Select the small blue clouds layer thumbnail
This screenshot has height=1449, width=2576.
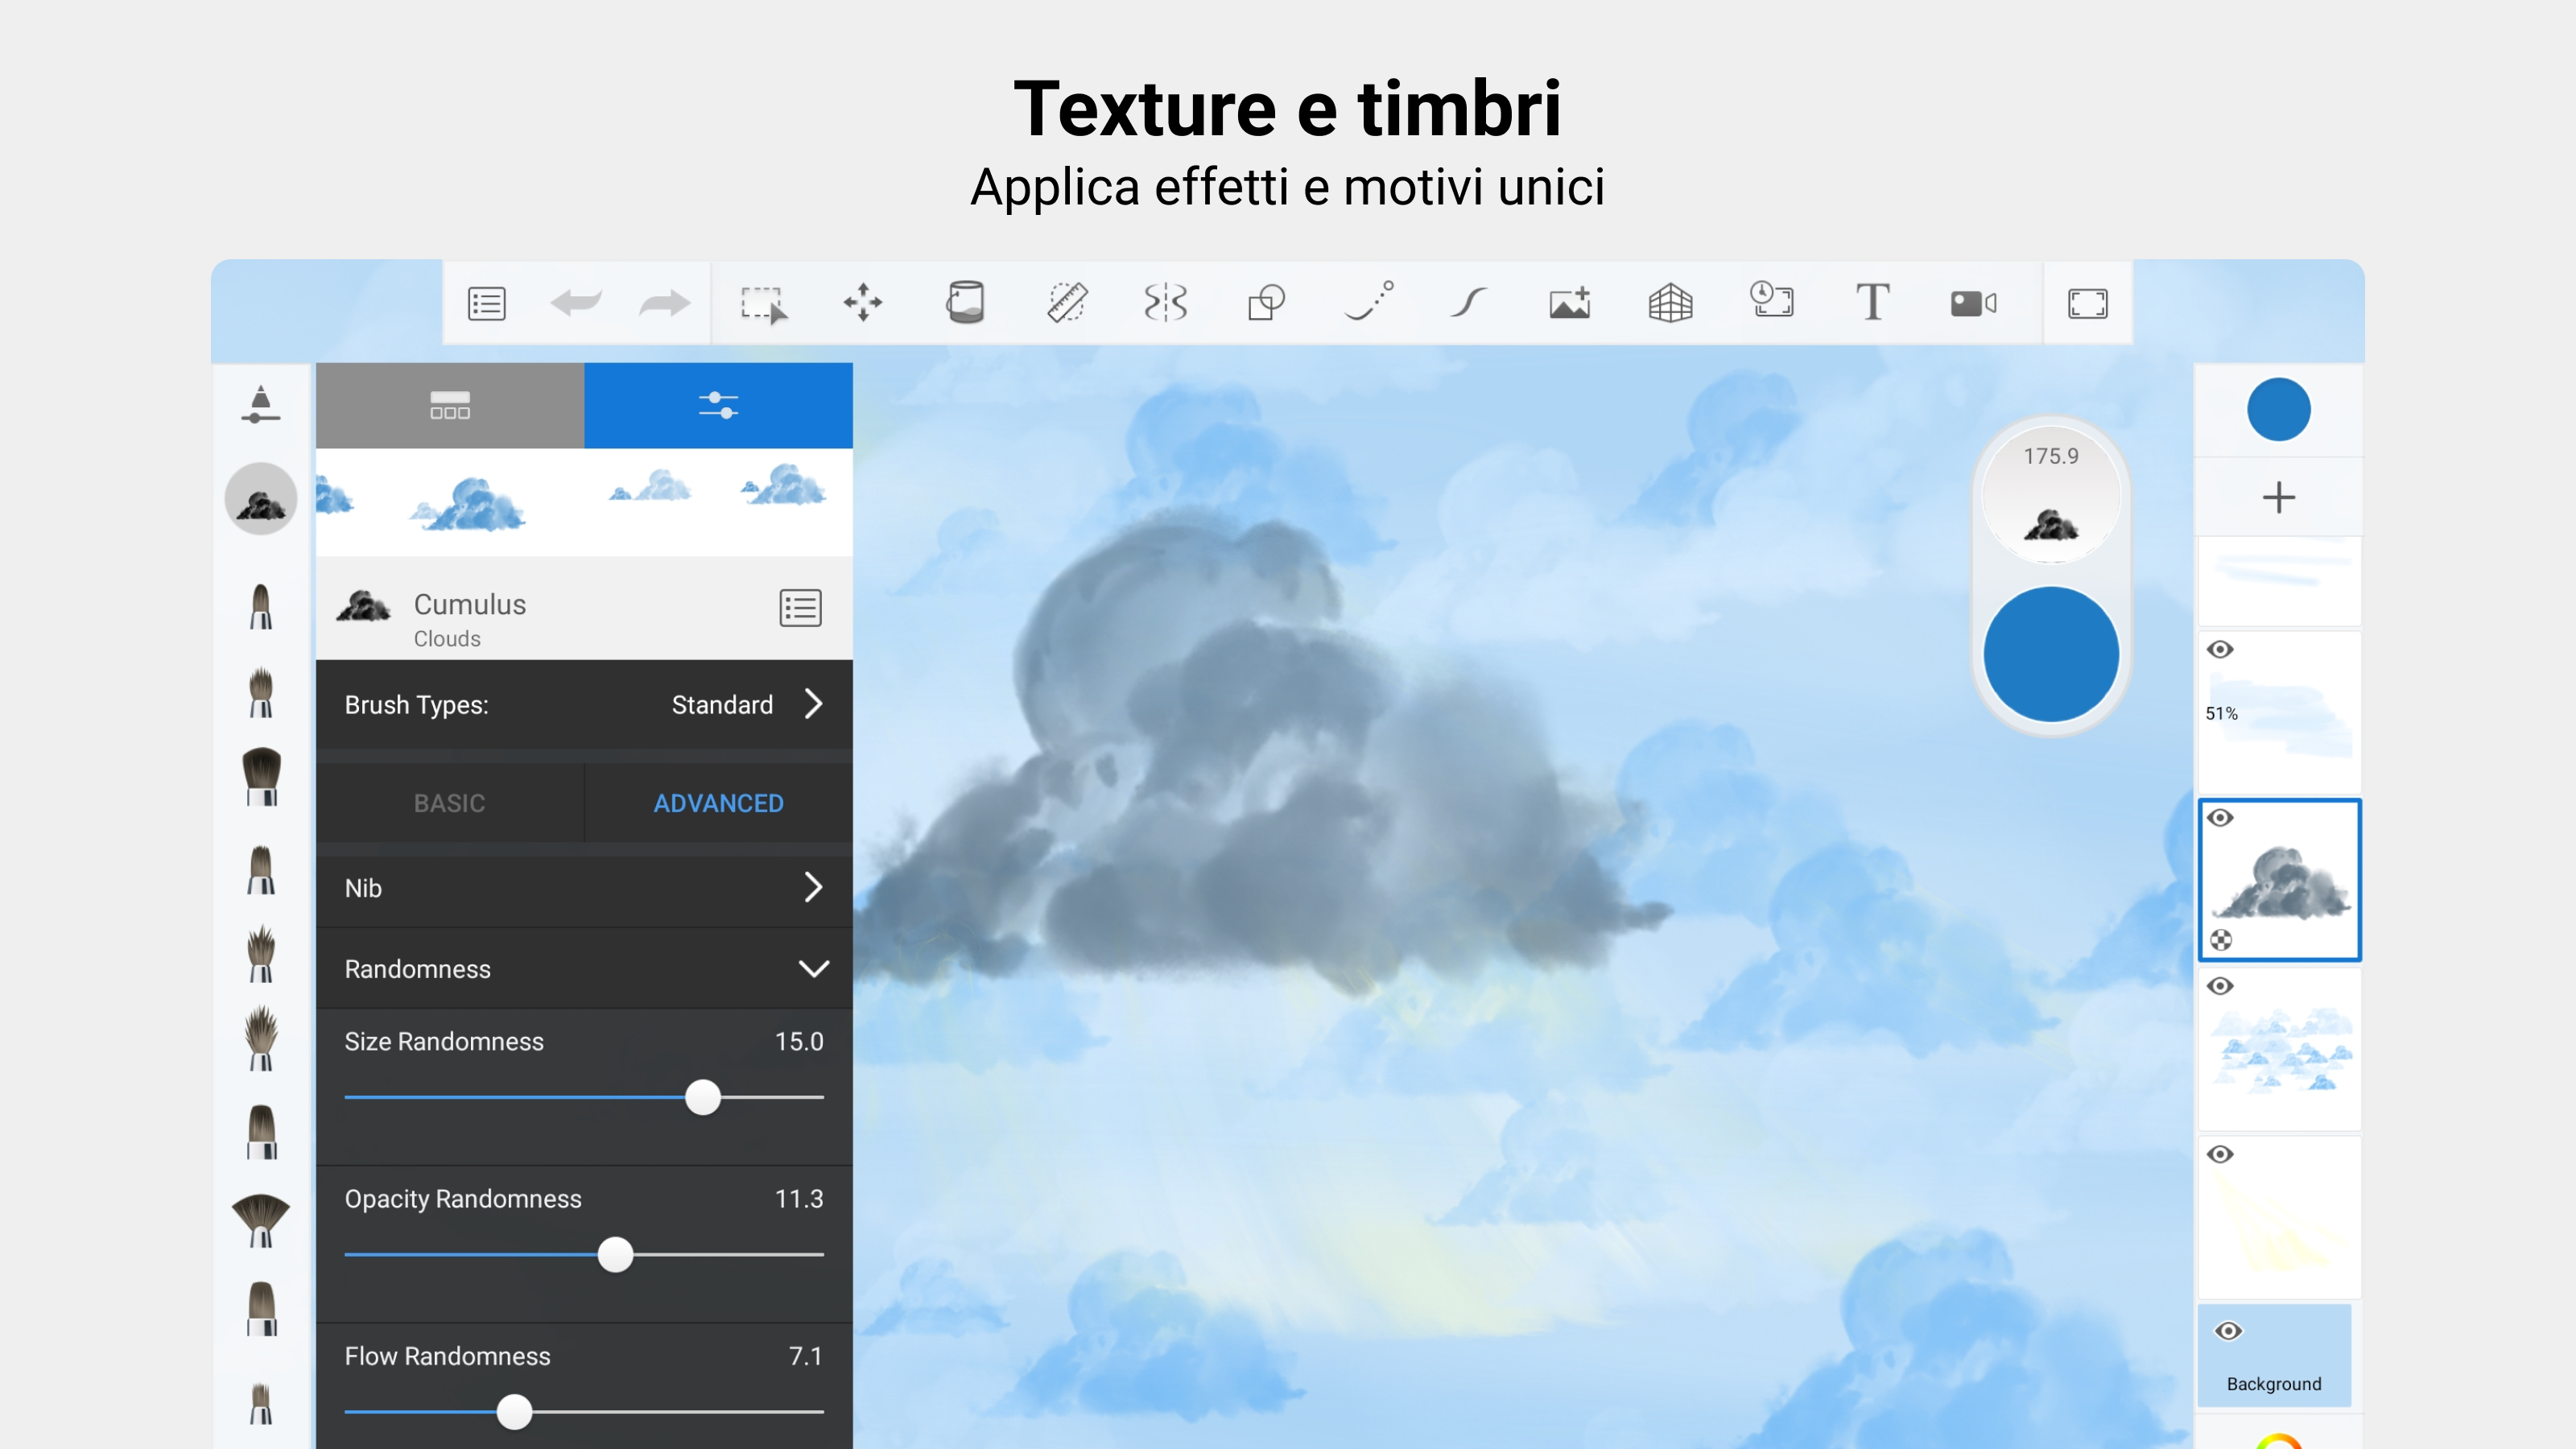(2279, 1049)
